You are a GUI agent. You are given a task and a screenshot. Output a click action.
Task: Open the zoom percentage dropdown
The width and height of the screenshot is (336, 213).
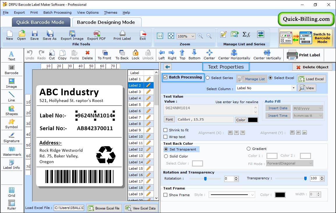tap(193, 36)
